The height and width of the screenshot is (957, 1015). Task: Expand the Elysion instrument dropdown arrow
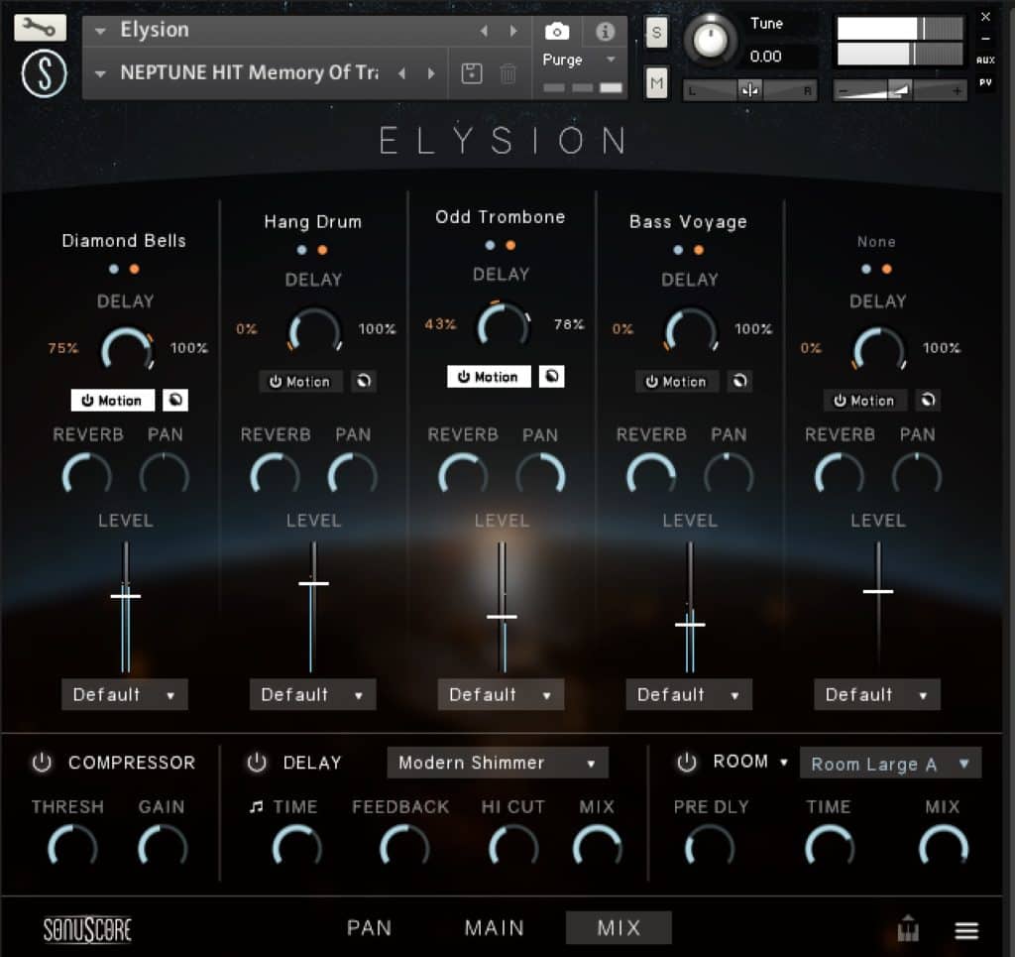[100, 31]
